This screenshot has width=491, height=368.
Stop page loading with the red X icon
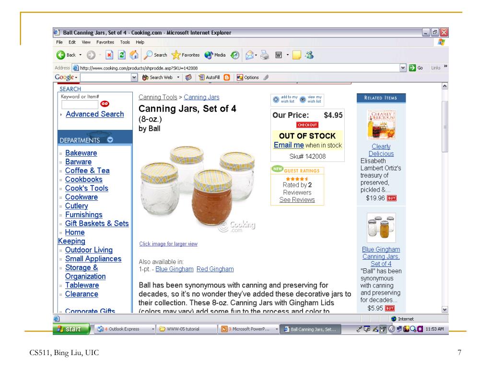click(109, 55)
